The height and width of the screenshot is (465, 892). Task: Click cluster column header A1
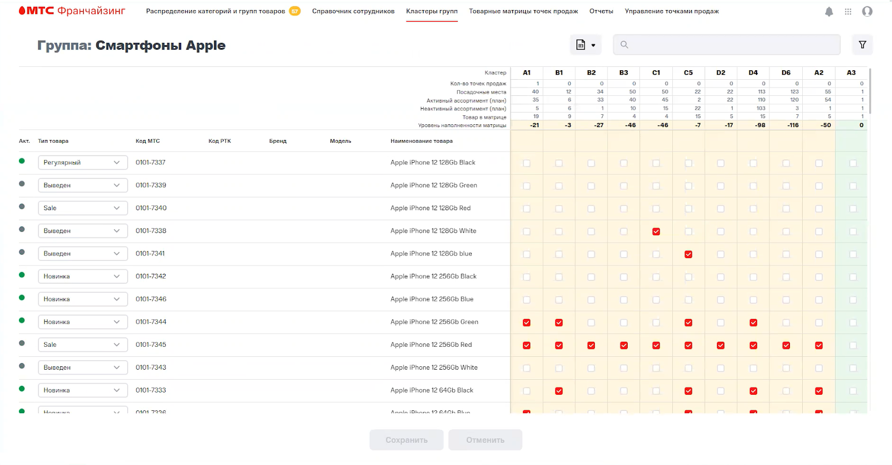[527, 72]
